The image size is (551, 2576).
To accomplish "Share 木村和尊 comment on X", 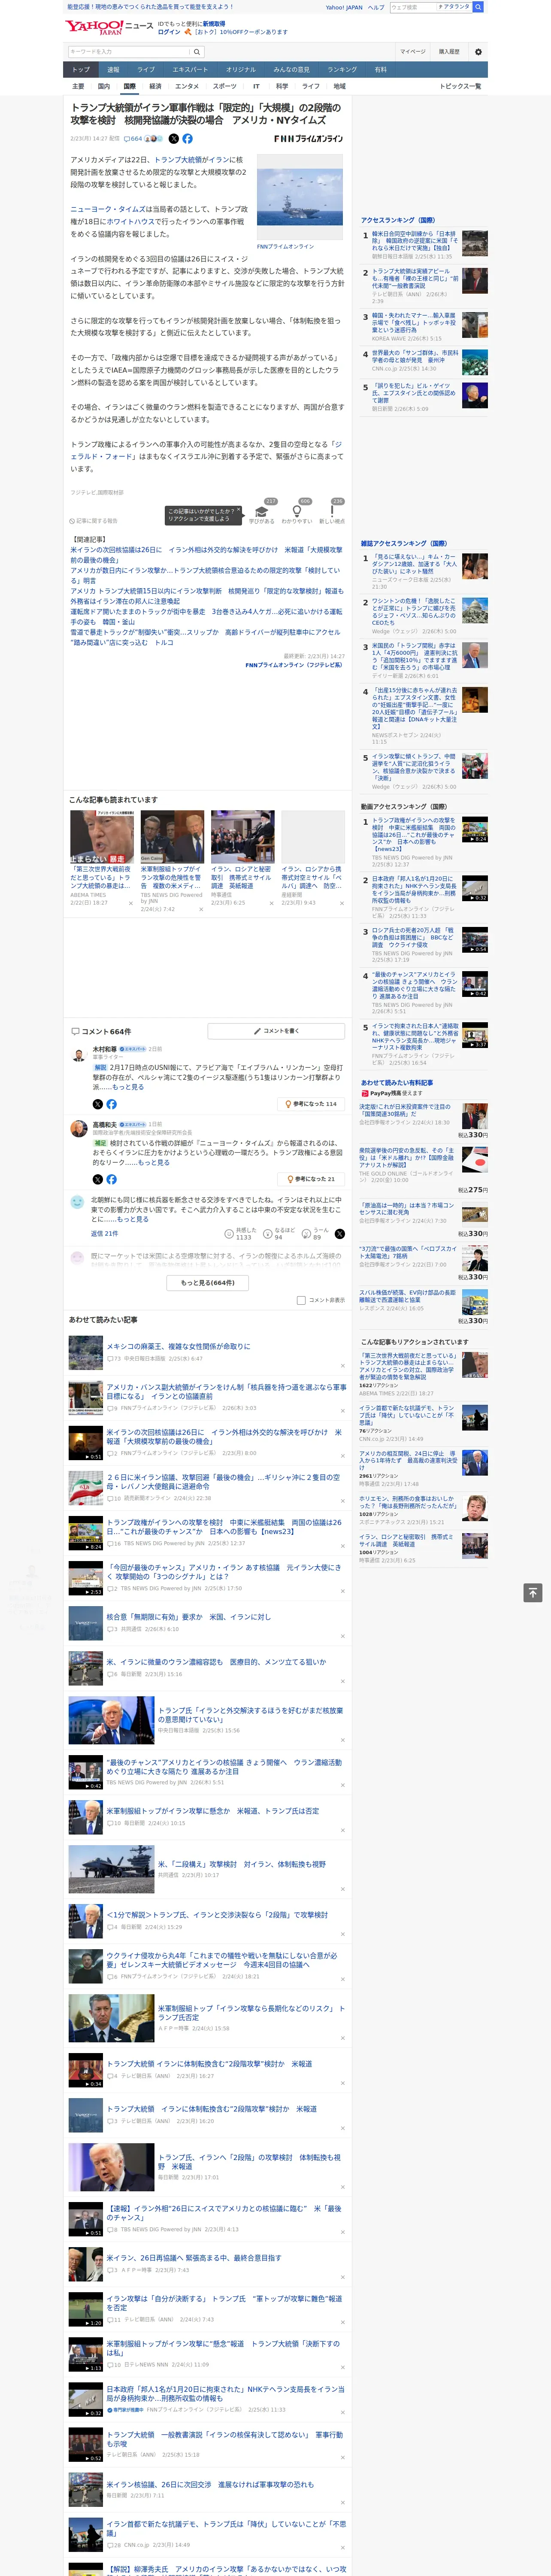I will [x=98, y=1104].
